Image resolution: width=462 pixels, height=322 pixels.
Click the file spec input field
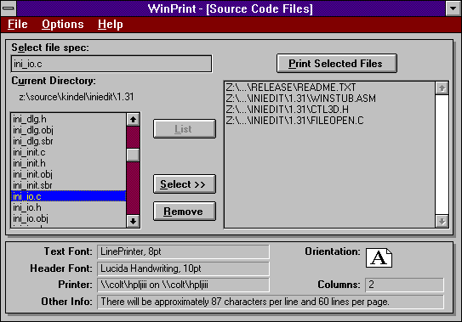(111, 64)
